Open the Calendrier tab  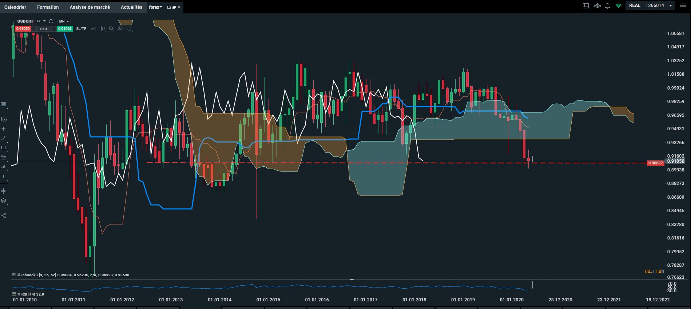tap(15, 7)
